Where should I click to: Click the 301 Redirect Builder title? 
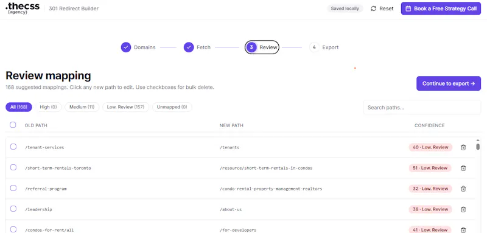point(74,9)
